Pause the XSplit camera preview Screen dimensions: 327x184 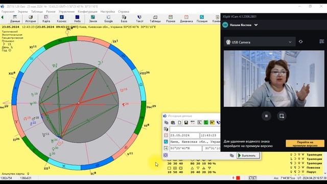click(266, 116)
